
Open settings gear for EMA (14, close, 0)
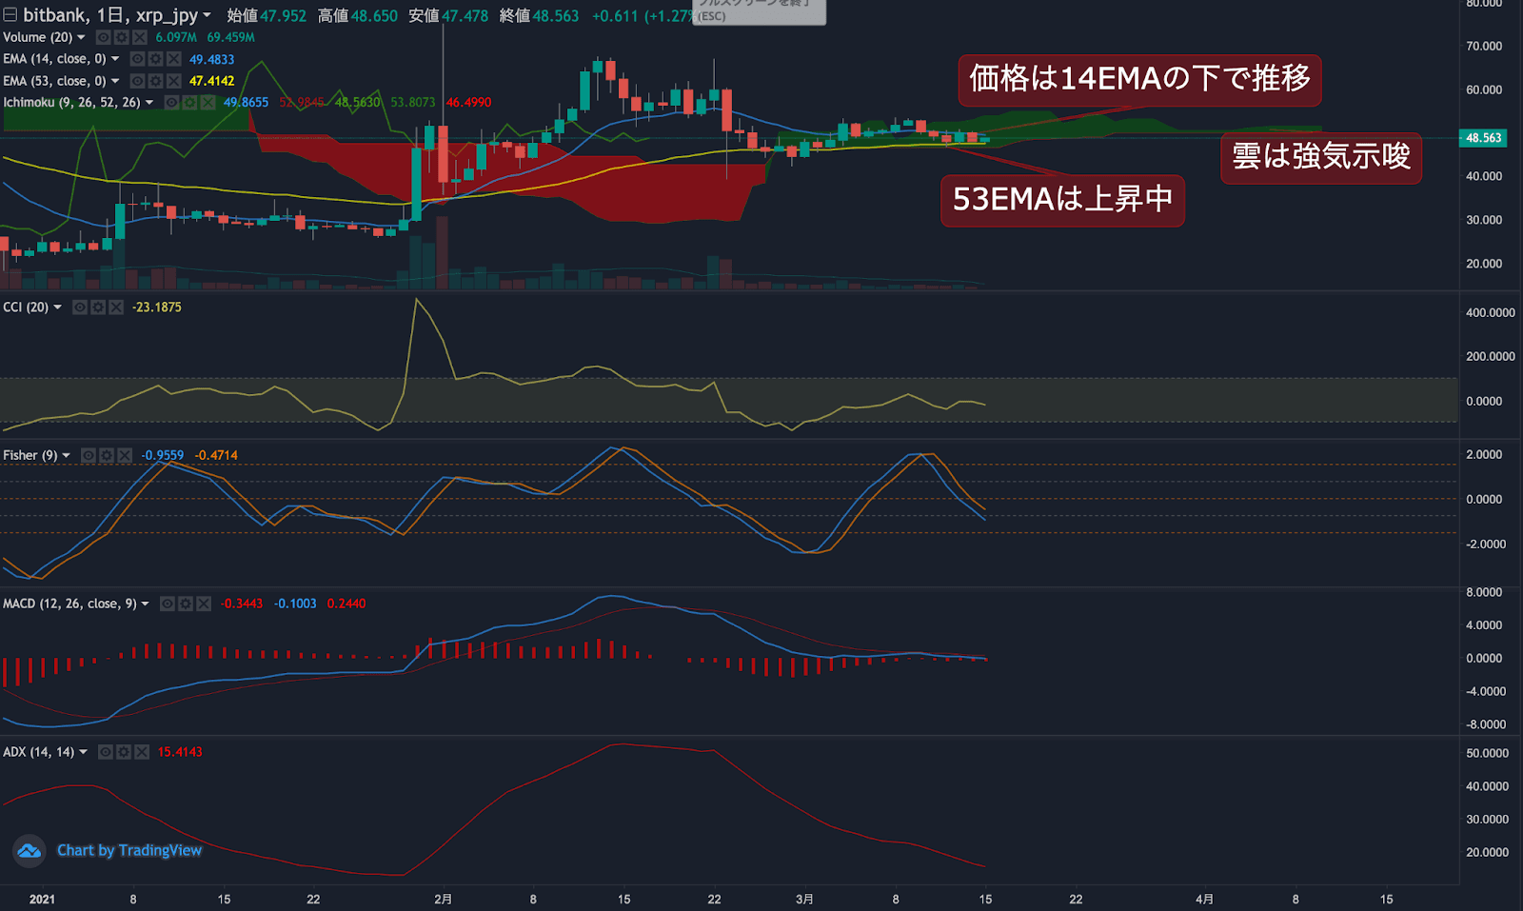[x=155, y=59]
